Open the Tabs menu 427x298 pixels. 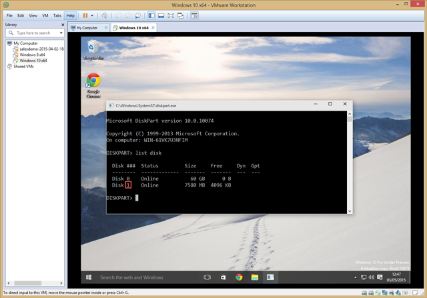click(57, 15)
